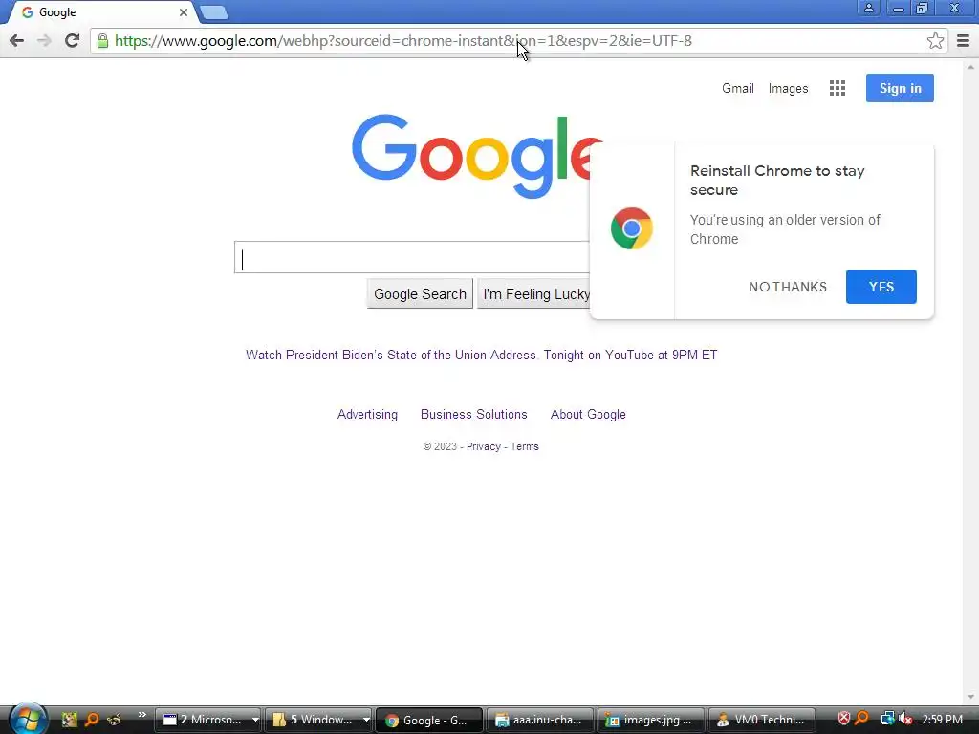
Task: Open the About Google link
Action: pyautogui.click(x=588, y=415)
